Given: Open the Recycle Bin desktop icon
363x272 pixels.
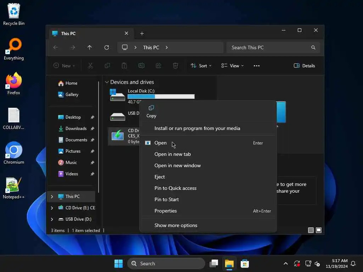Looking at the screenshot, I should click(14, 14).
